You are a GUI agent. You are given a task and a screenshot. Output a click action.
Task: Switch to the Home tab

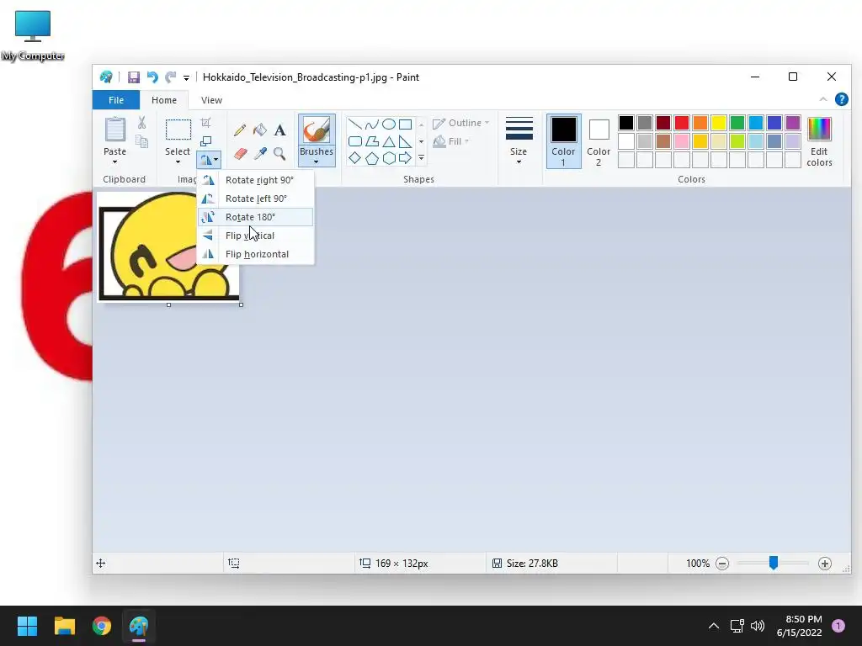coord(164,100)
